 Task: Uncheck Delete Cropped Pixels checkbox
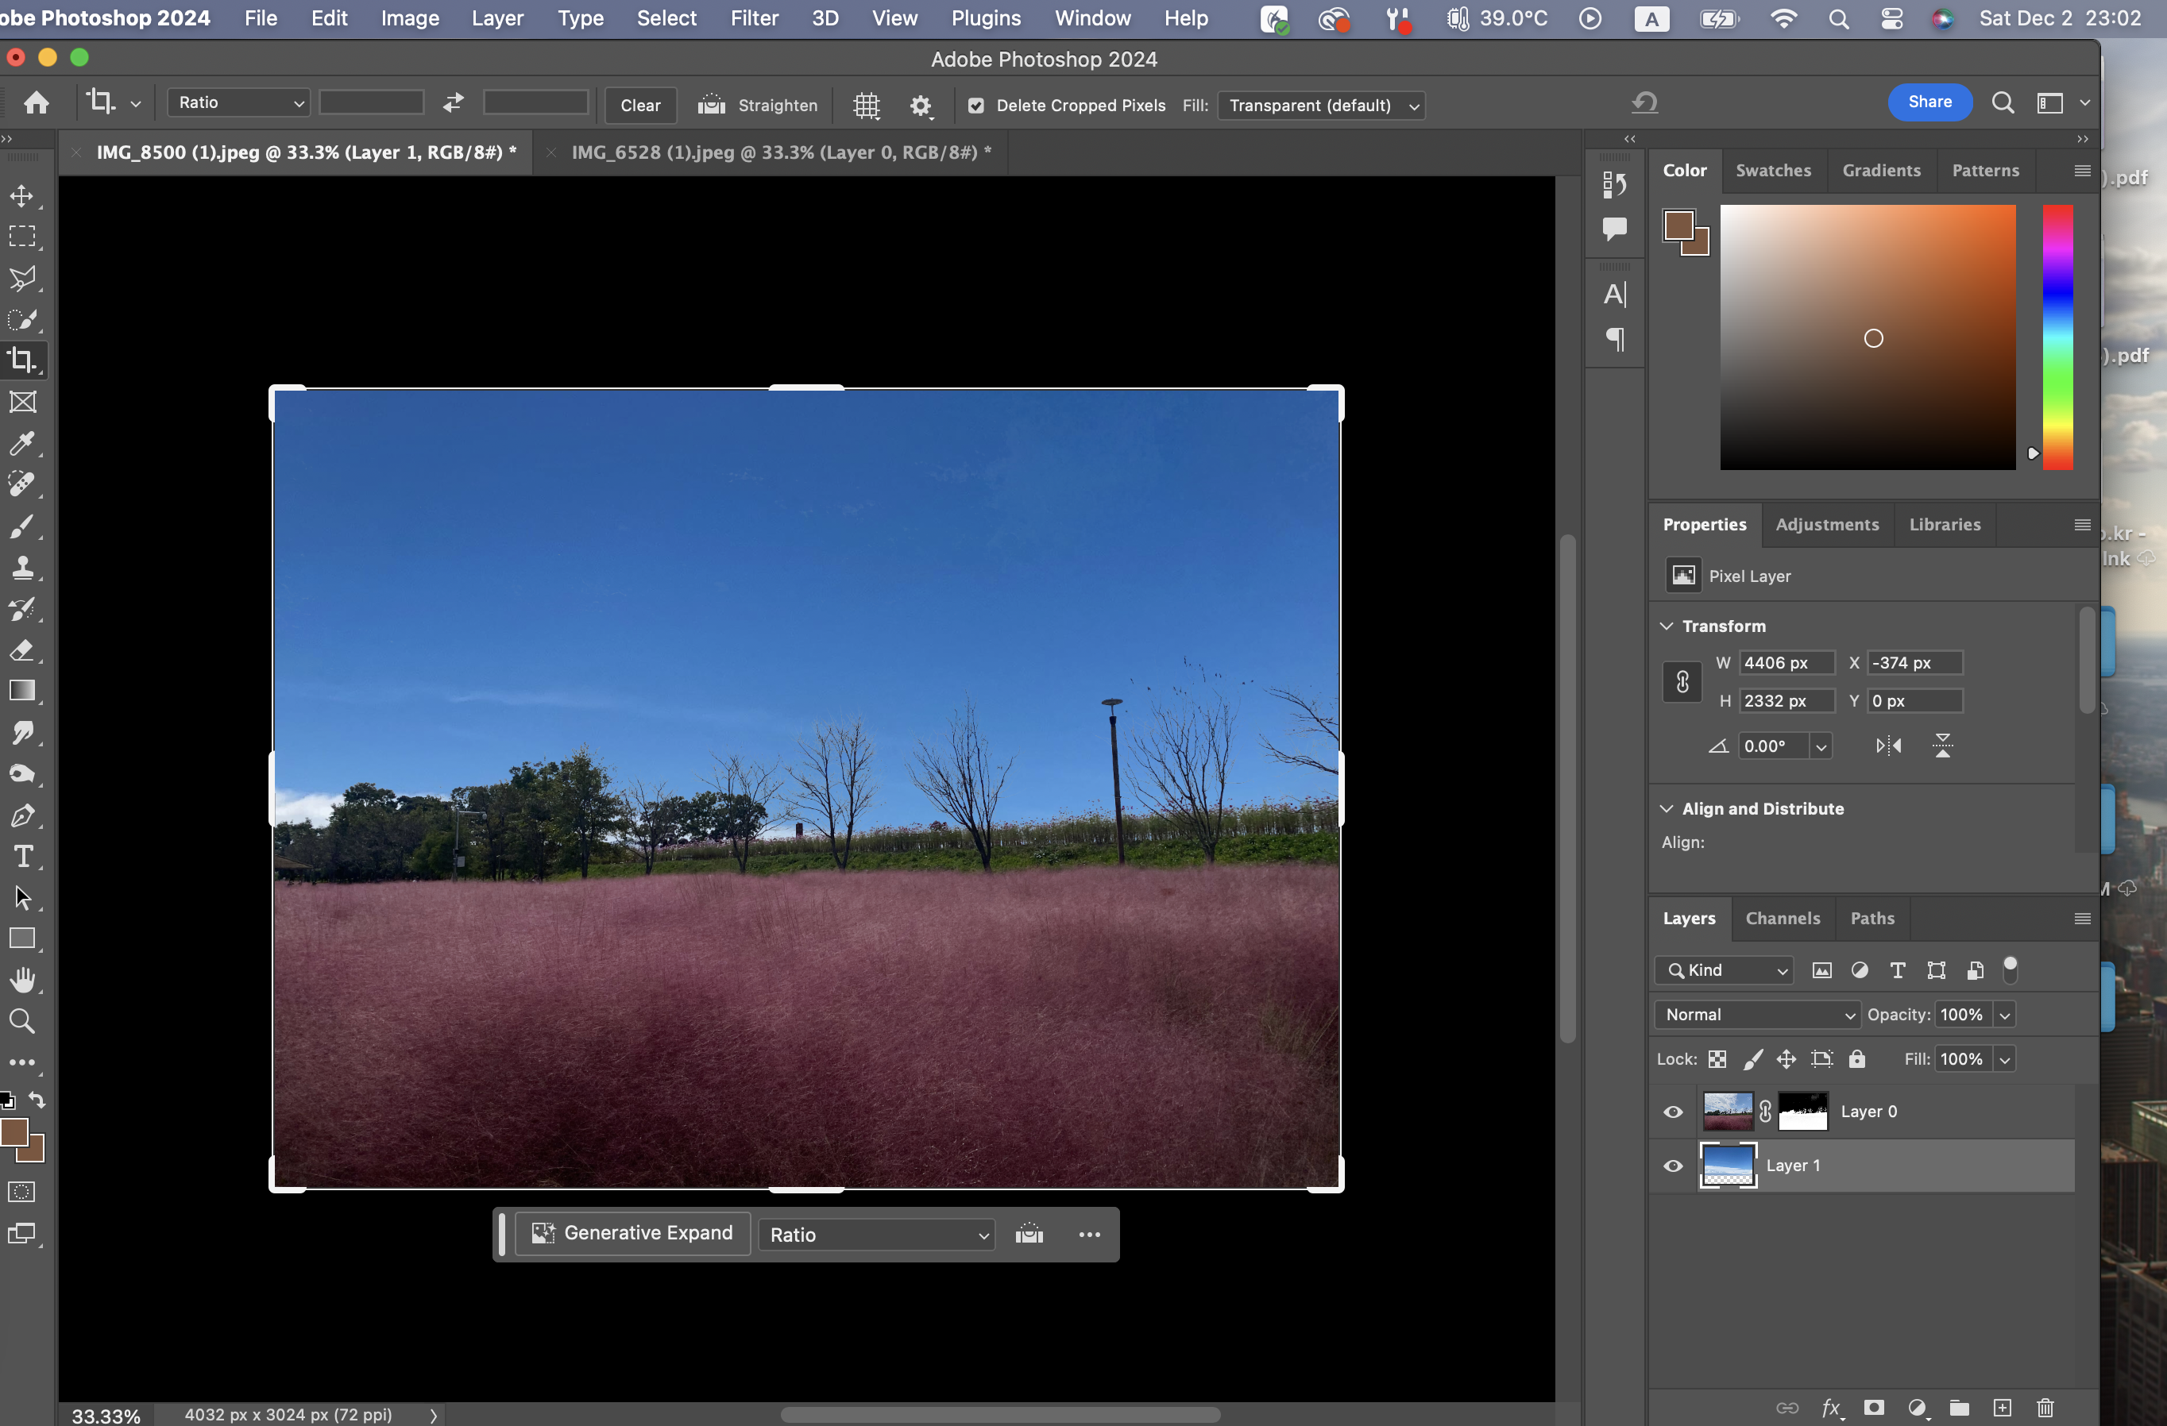(x=975, y=106)
